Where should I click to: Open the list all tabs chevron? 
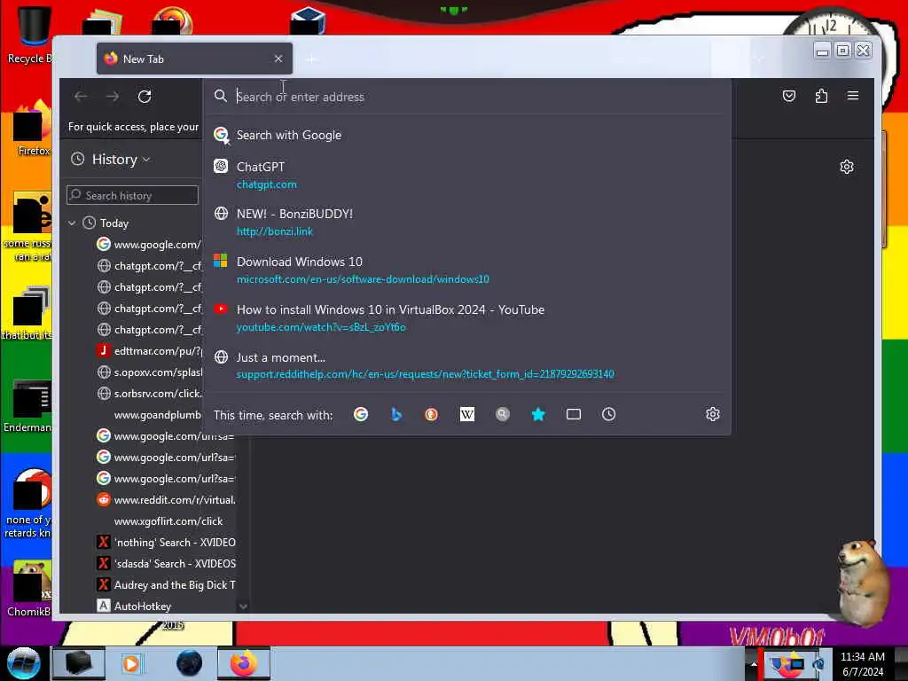759,59
